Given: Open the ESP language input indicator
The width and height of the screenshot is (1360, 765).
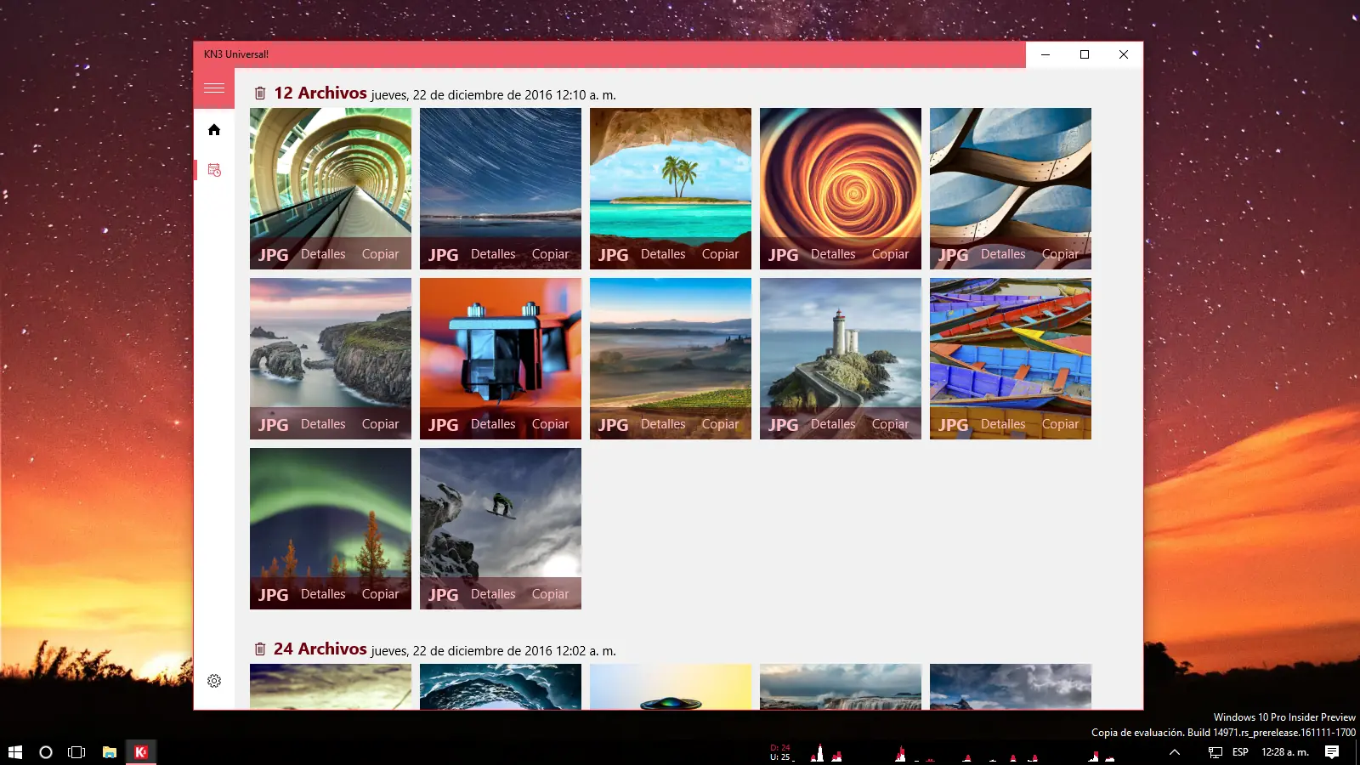Looking at the screenshot, I should tap(1240, 752).
